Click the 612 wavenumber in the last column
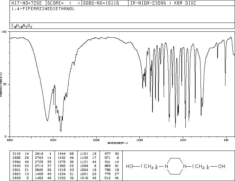The height and width of the screenshot is (181, 235). 107,178
